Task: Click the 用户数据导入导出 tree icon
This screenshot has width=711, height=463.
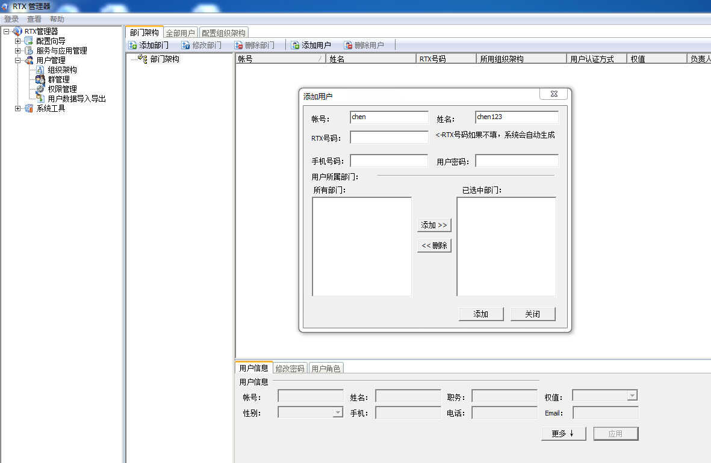Action: coord(40,98)
